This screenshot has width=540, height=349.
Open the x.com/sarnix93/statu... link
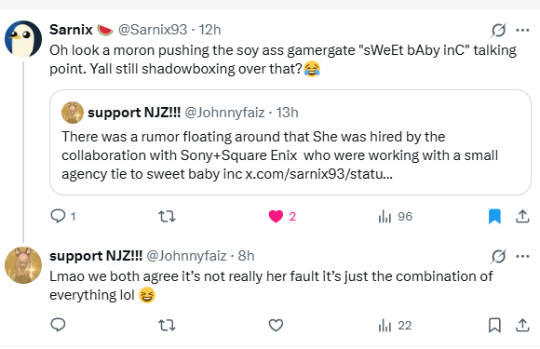[x=318, y=174]
